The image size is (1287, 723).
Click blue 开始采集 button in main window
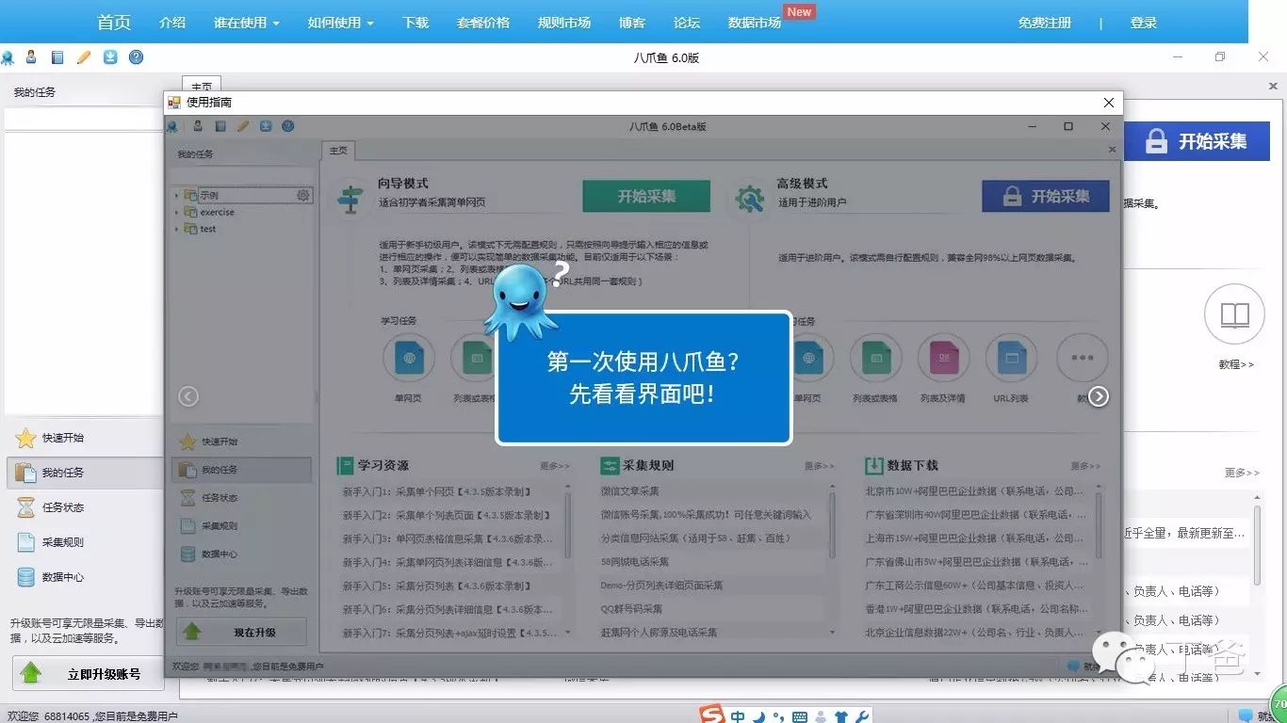point(1196,141)
